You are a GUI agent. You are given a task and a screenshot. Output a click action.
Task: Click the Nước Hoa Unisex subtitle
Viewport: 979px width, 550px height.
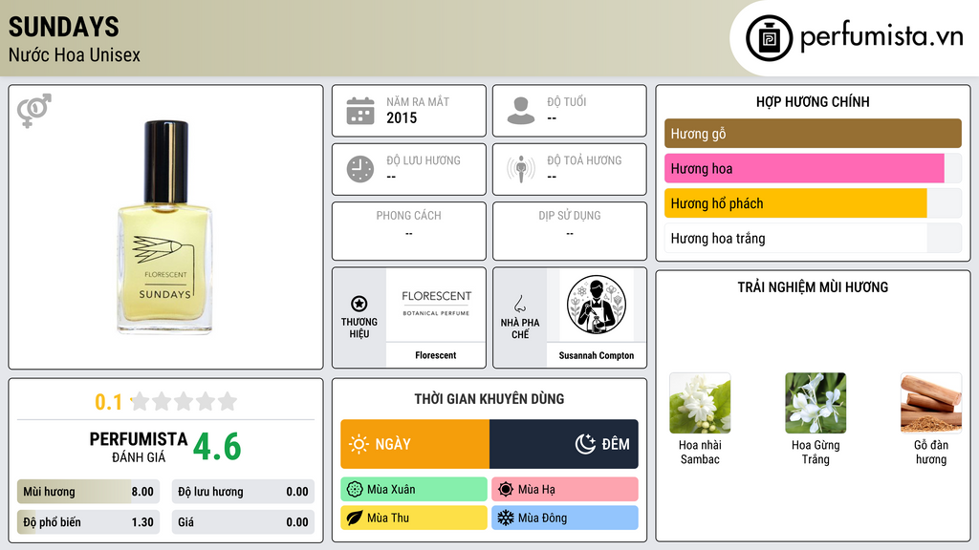[x=75, y=54]
